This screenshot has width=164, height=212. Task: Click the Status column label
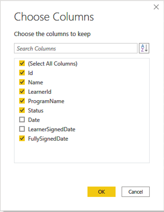35,111
